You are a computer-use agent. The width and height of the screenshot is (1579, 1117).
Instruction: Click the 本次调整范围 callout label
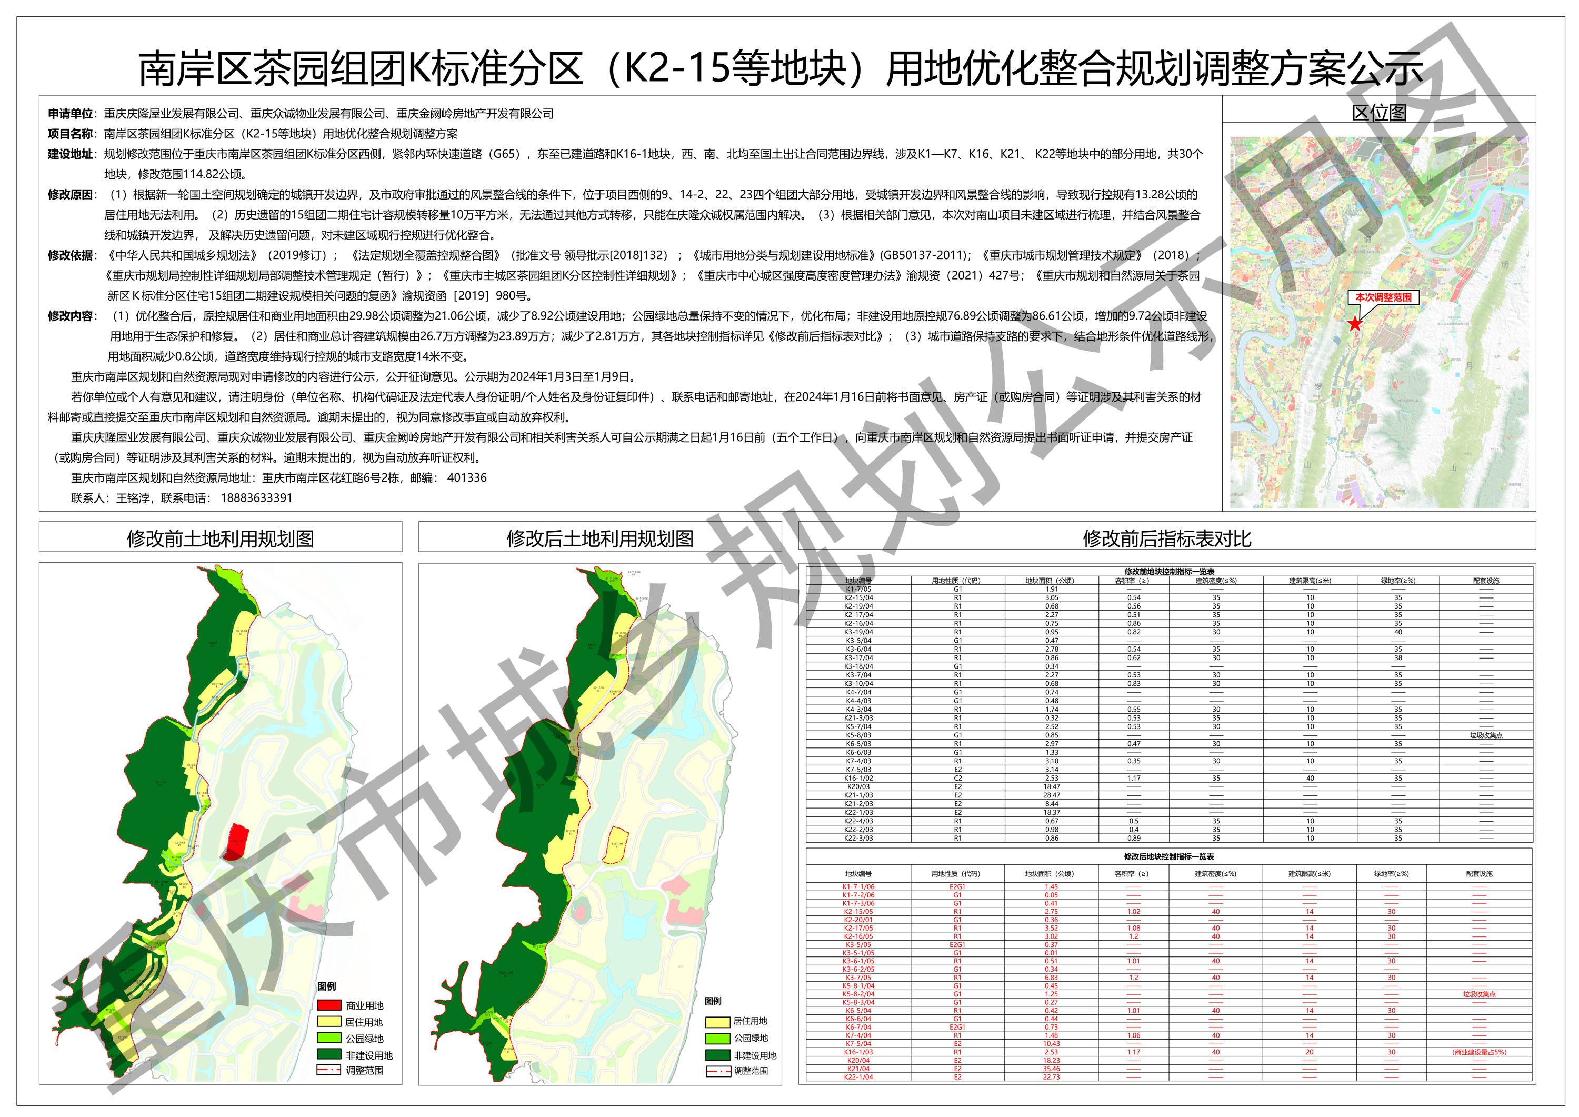1383,297
